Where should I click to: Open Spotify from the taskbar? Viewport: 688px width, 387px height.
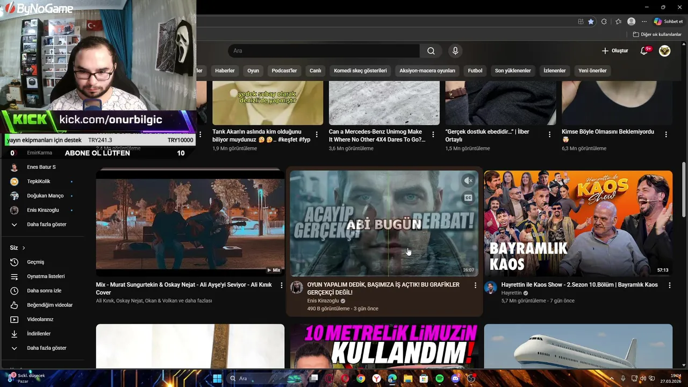click(x=439, y=378)
